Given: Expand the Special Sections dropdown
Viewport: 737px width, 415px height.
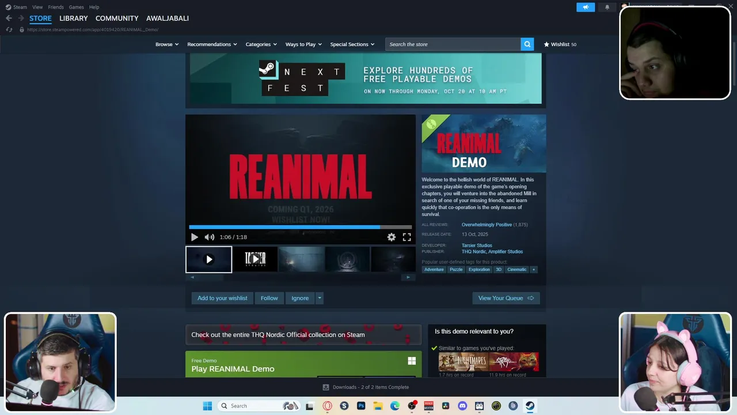Looking at the screenshot, I should 352,44.
